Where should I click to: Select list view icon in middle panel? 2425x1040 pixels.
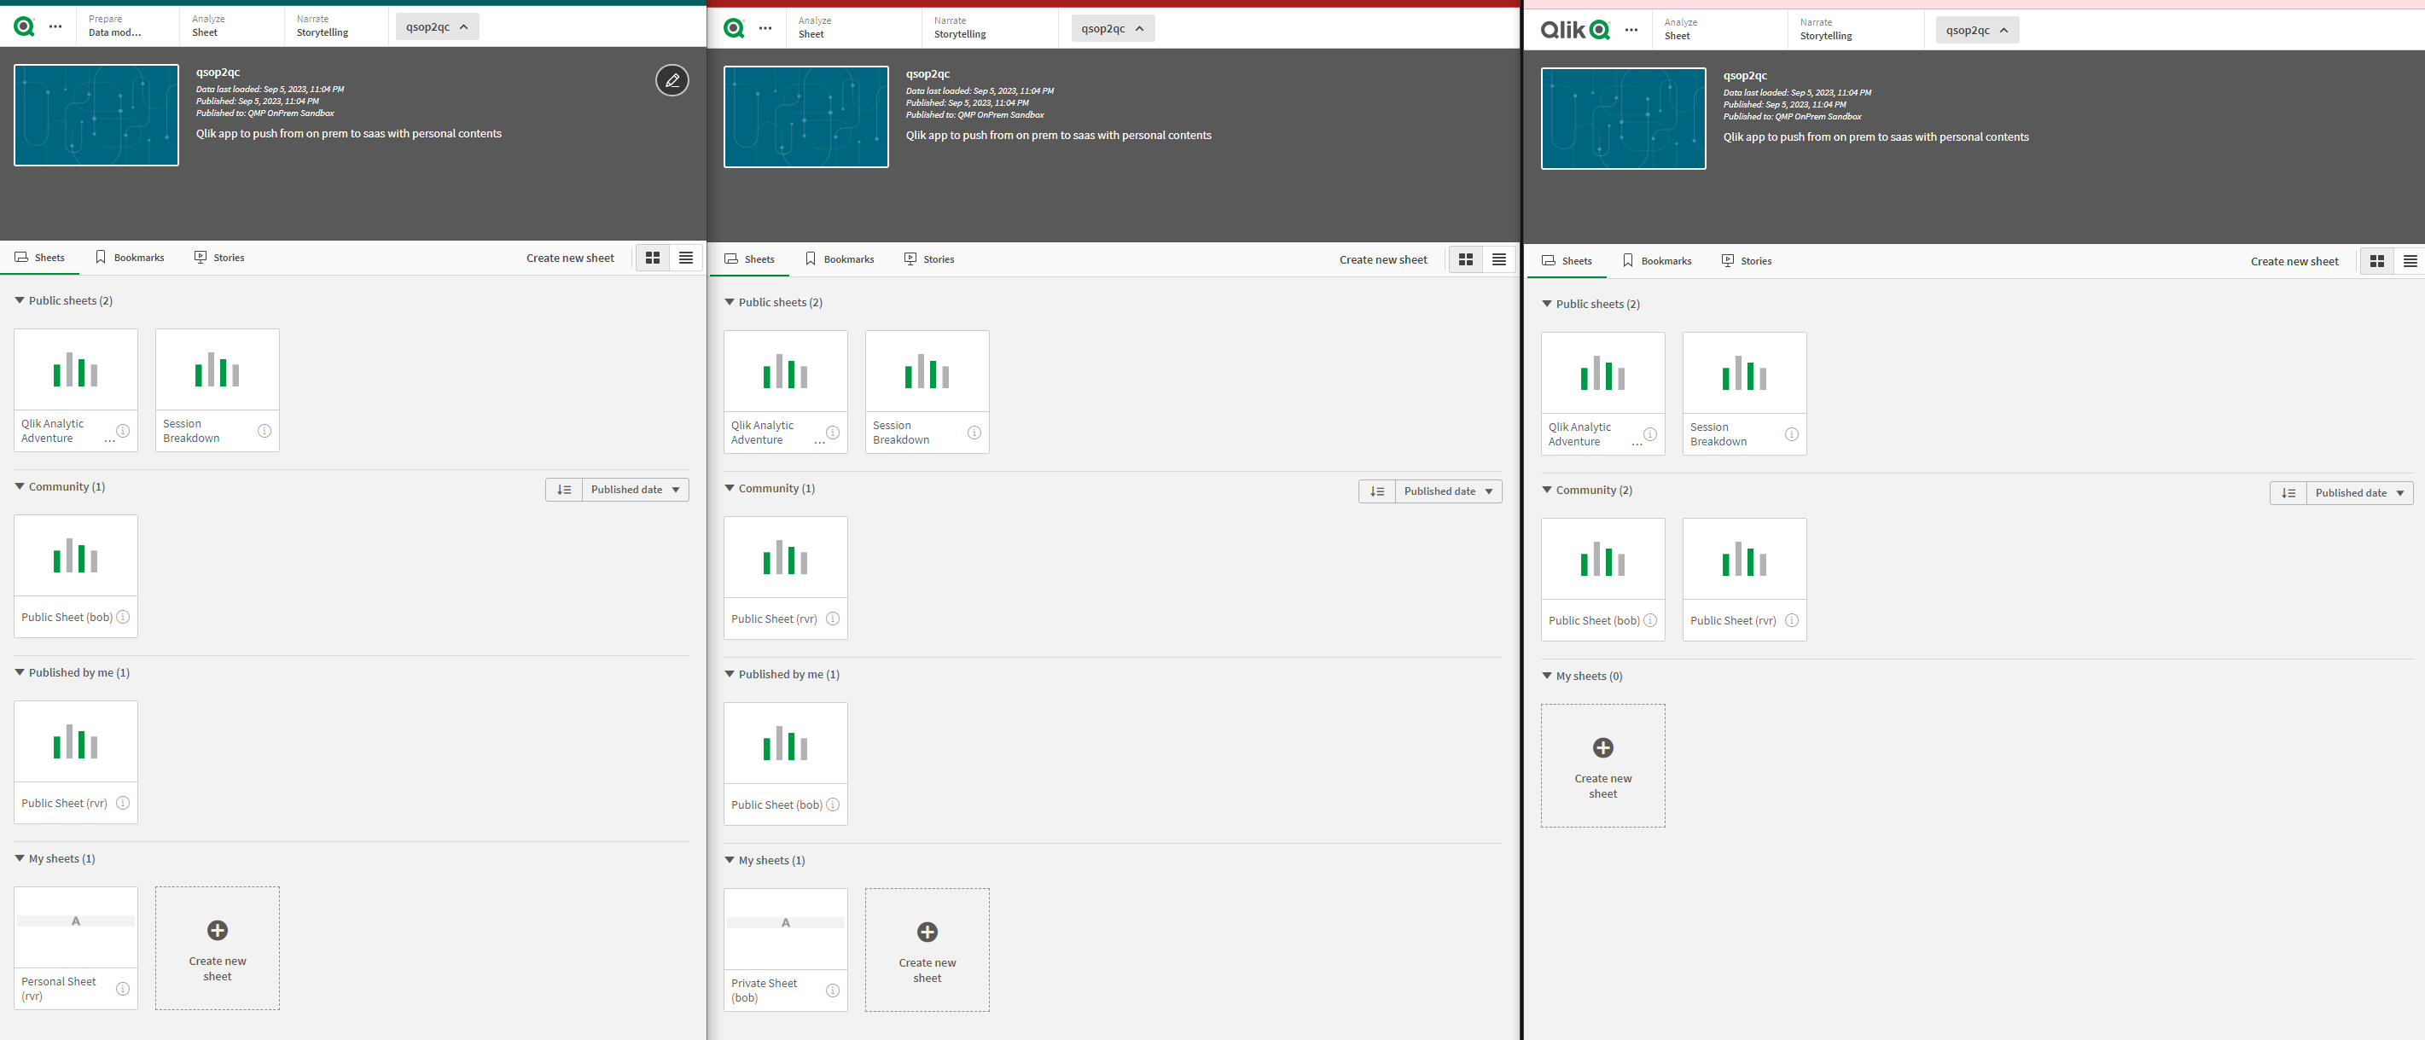(1497, 259)
